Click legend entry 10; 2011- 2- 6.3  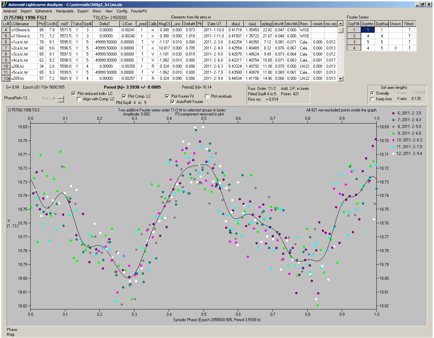click(407, 140)
